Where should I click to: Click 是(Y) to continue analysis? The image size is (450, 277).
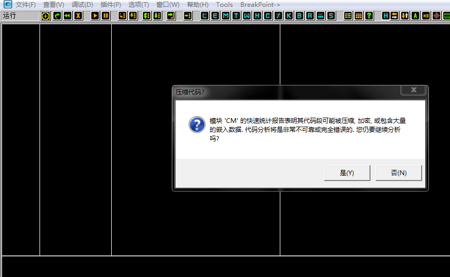347,173
